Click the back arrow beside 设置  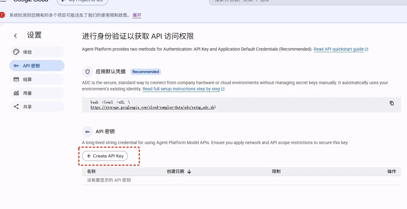pos(15,36)
